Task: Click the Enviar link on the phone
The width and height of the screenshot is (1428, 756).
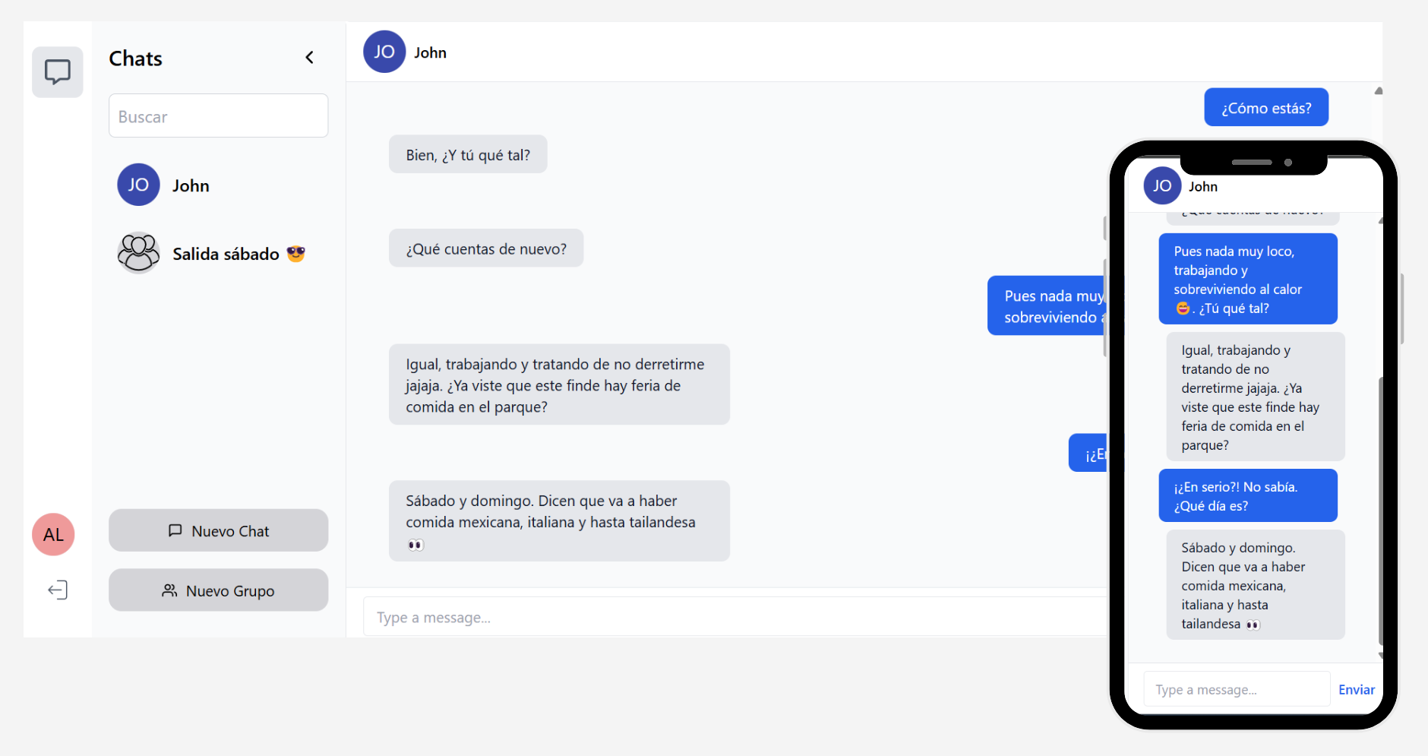Action: click(1357, 689)
